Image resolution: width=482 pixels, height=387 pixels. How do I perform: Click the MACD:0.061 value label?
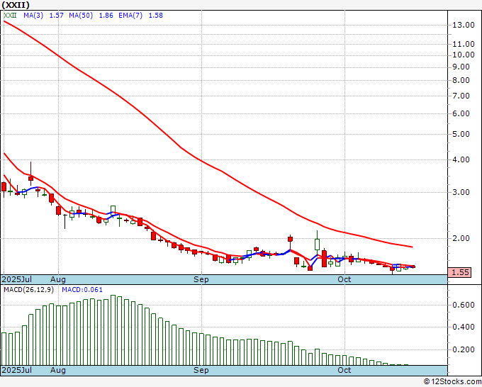pos(82,290)
